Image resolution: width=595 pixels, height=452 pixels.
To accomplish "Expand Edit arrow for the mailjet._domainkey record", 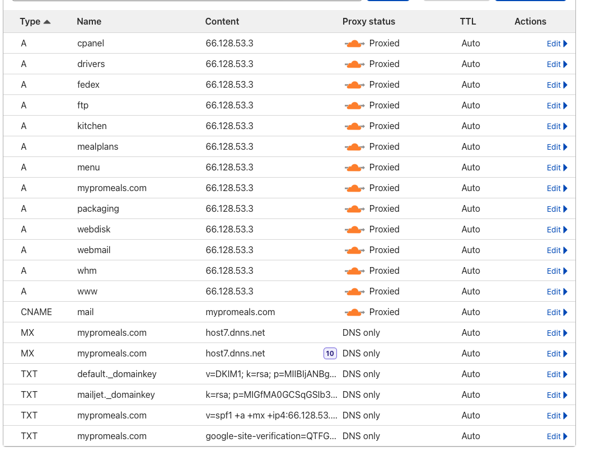I will coord(565,395).
